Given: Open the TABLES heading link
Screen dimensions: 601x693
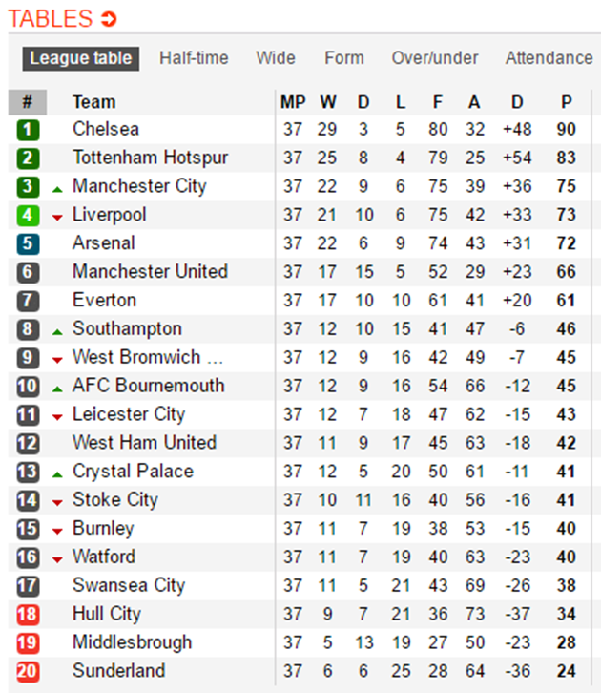Looking at the screenshot, I should (x=51, y=18).
